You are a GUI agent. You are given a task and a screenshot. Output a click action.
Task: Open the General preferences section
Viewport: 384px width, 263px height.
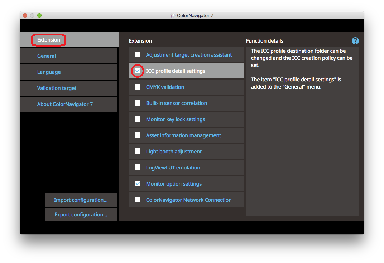[68, 56]
